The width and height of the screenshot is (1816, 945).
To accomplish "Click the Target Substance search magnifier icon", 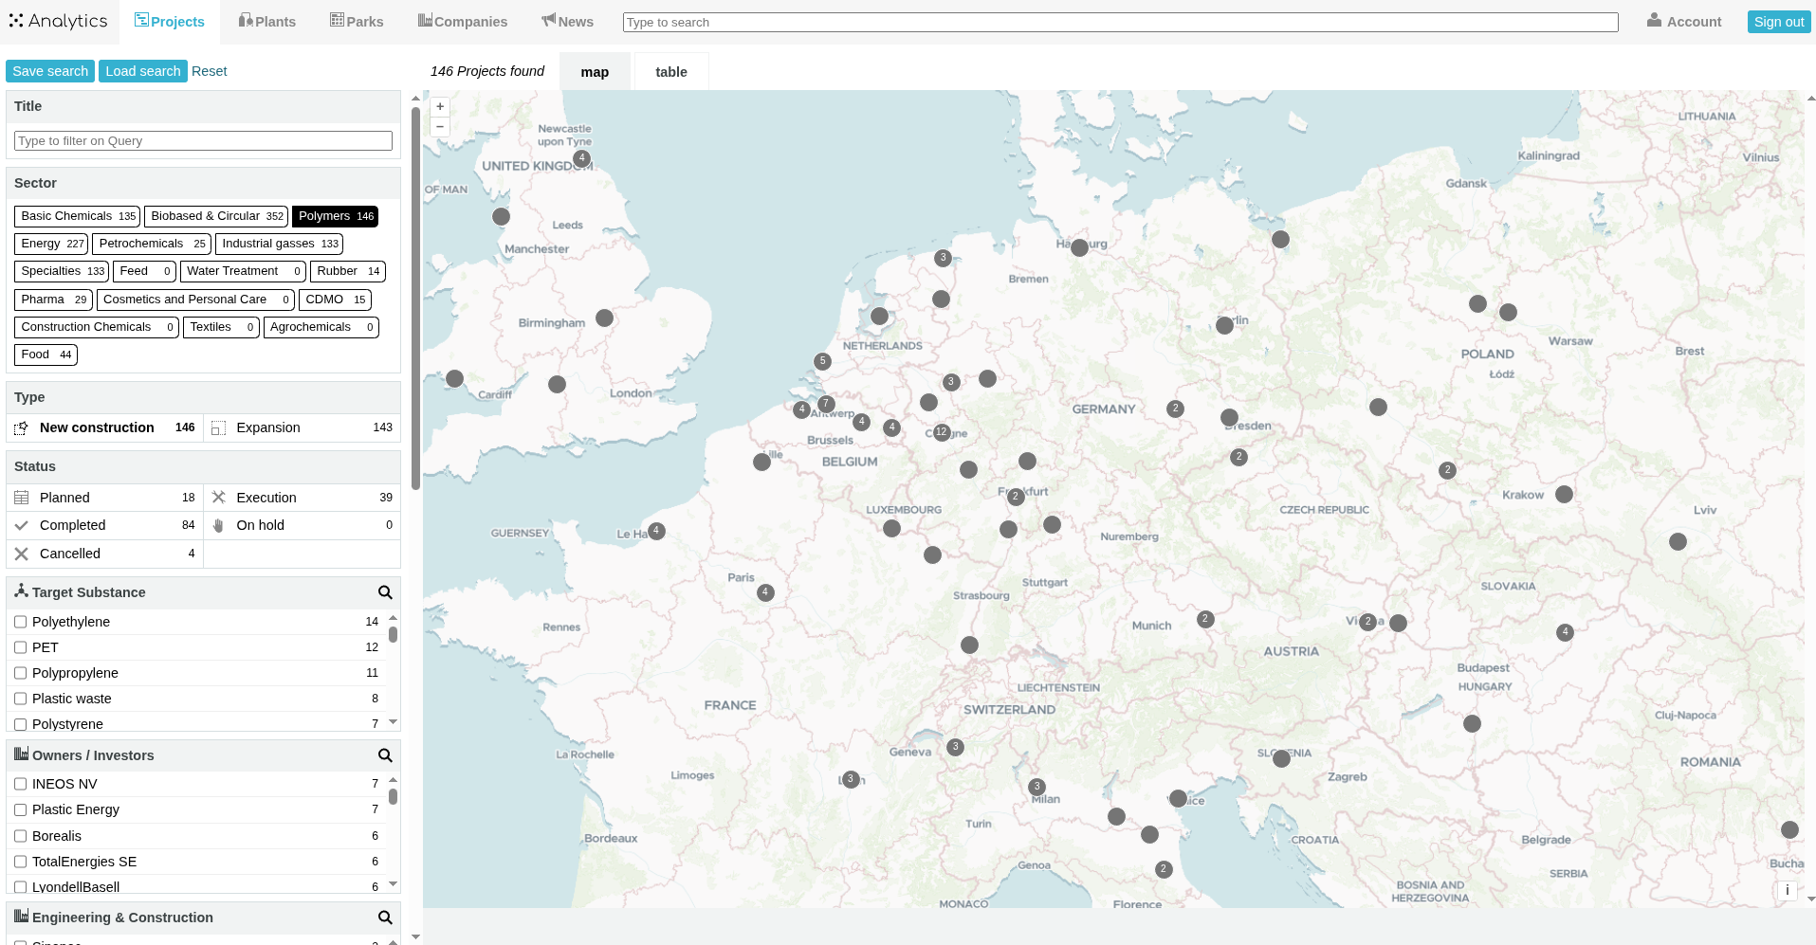I will (x=385, y=592).
